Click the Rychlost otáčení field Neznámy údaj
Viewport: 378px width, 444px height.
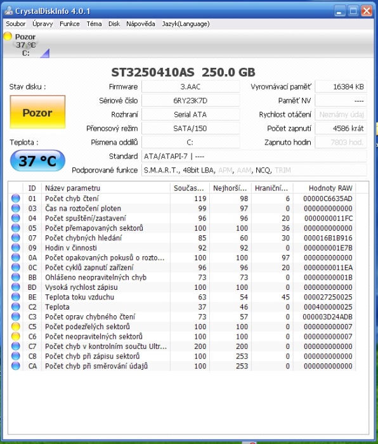(341, 114)
